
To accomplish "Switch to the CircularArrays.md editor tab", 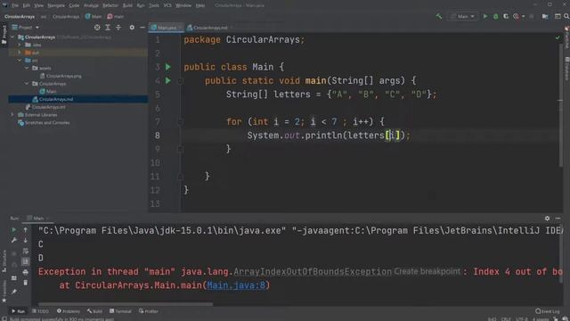I will coord(210,28).
